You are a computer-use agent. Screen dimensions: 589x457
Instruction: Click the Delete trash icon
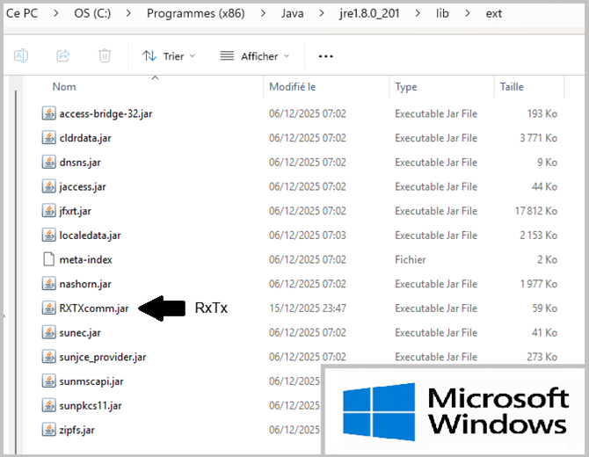pyautogui.click(x=105, y=55)
